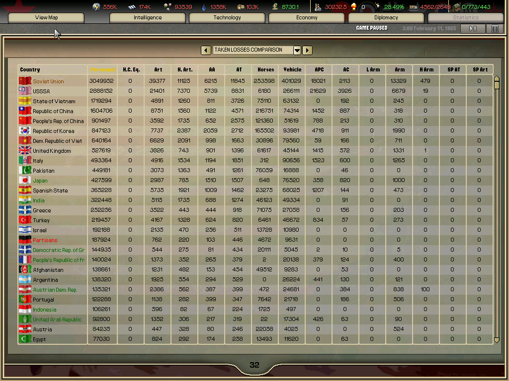Click the United Kingdom flag icon

click(25, 150)
